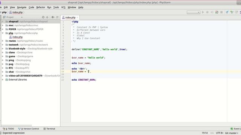Click the define('CONSTANT_NAME' code line
The width and height of the screenshot is (241, 135).
coord(99,49)
